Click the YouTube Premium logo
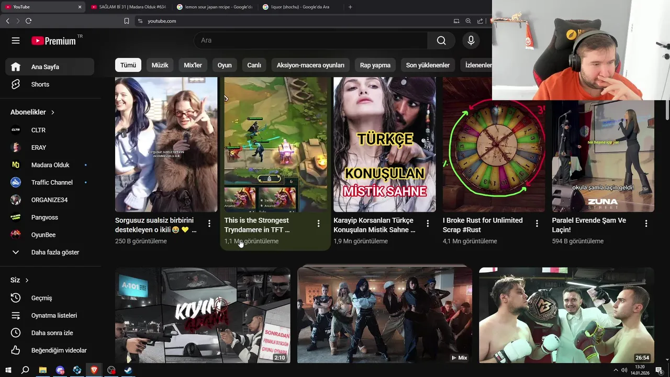670x377 pixels. click(x=53, y=41)
